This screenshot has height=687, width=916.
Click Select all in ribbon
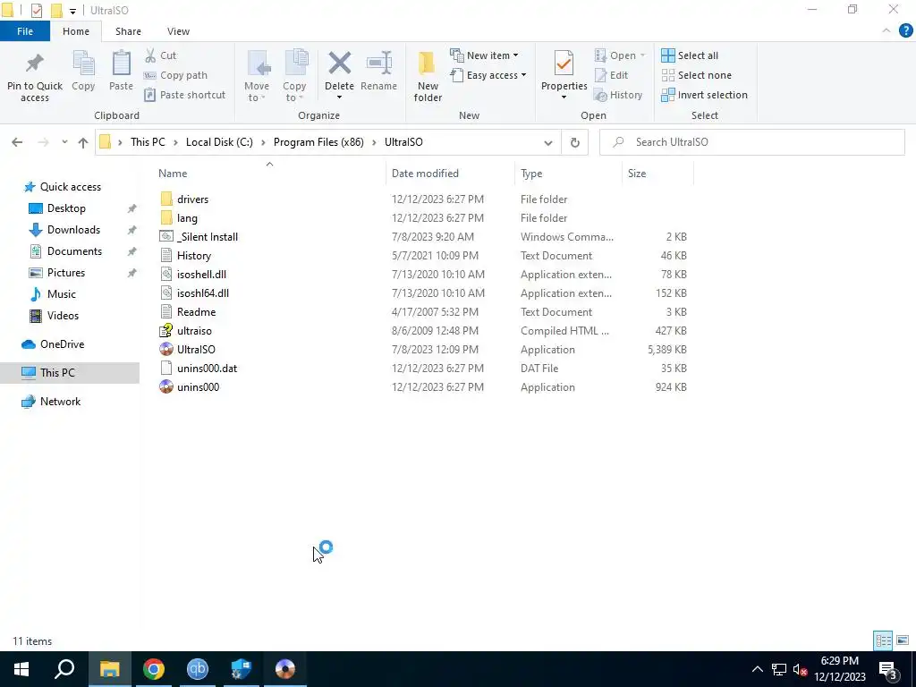pos(690,55)
